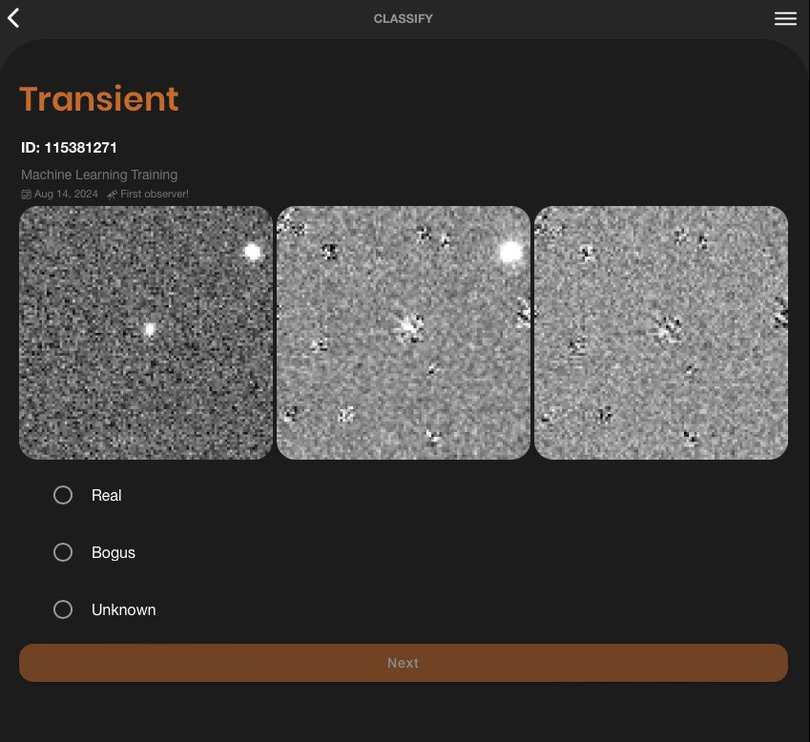Click the Machine Learning Training label
Screen dimensions: 810x742
(99, 175)
